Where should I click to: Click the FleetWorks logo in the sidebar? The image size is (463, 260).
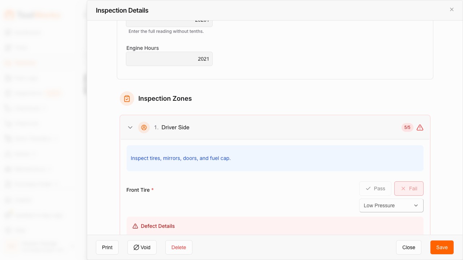click(32, 15)
